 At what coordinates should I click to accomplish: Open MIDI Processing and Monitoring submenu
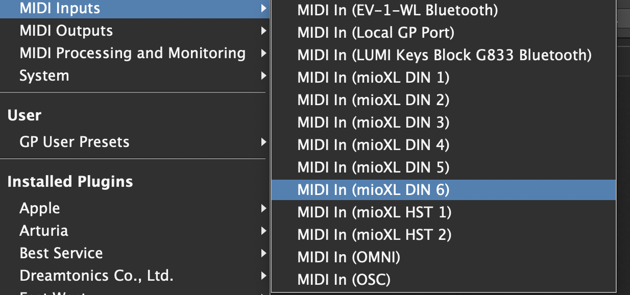tap(132, 53)
